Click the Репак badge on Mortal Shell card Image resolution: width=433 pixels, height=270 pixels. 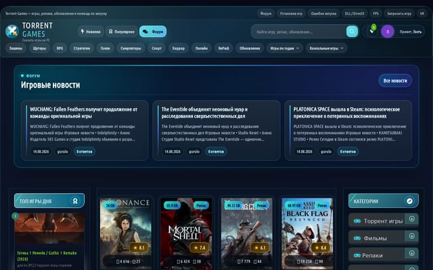tap(201, 205)
